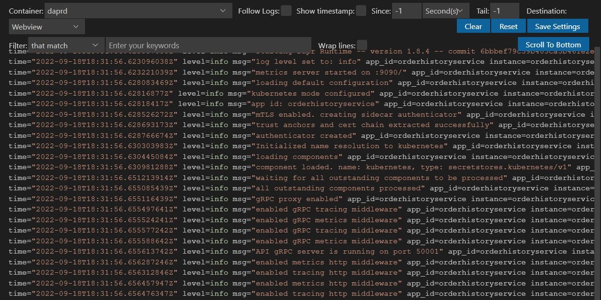Screen dimensions: 601x300
Task: Click the Reset button
Action: pos(508,26)
